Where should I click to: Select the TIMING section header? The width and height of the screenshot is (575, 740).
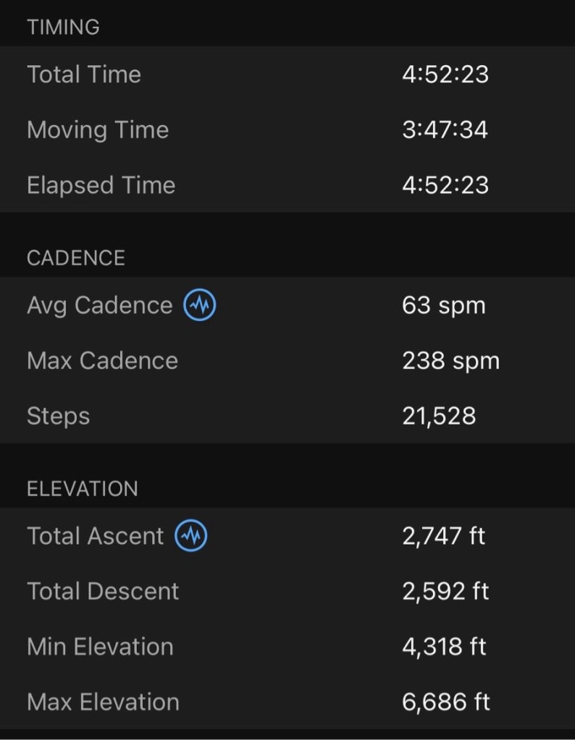63,27
